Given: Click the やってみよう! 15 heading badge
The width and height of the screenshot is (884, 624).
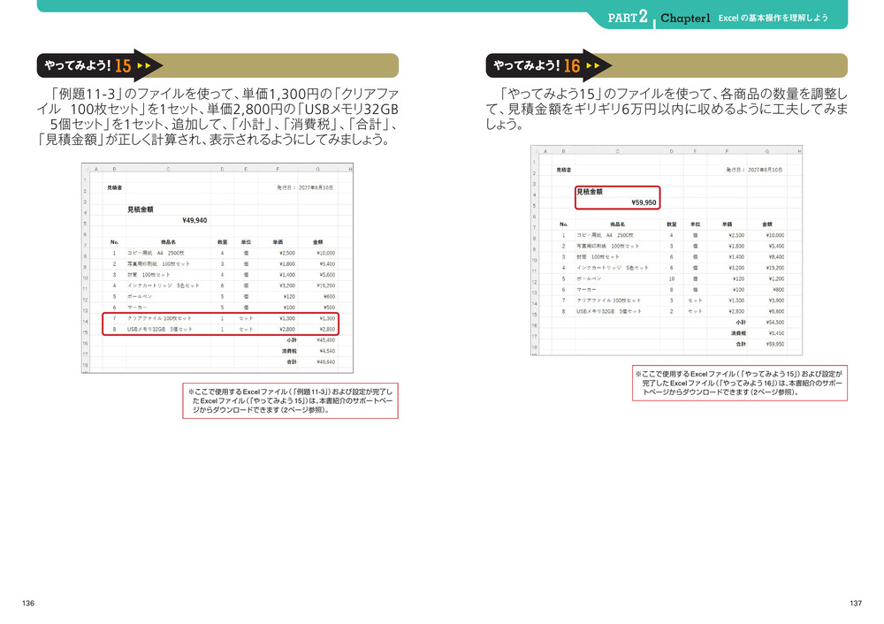Looking at the screenshot, I should coord(86,66).
